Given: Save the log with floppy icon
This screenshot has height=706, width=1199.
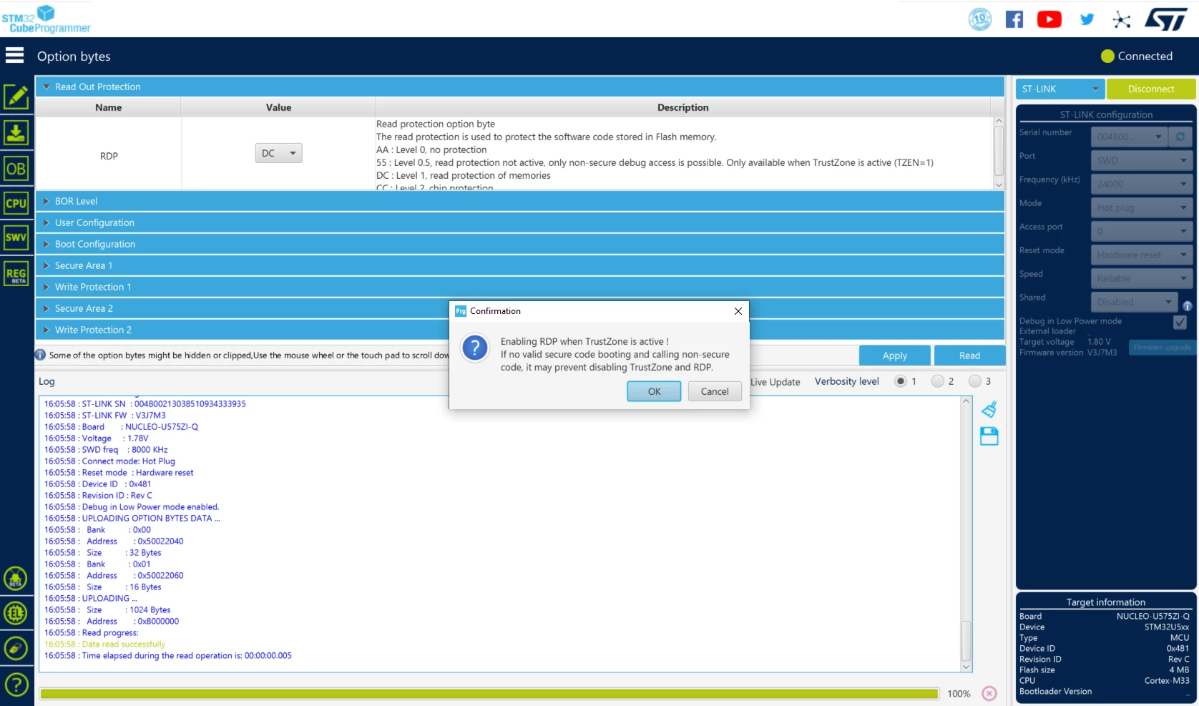Looking at the screenshot, I should coord(989,436).
